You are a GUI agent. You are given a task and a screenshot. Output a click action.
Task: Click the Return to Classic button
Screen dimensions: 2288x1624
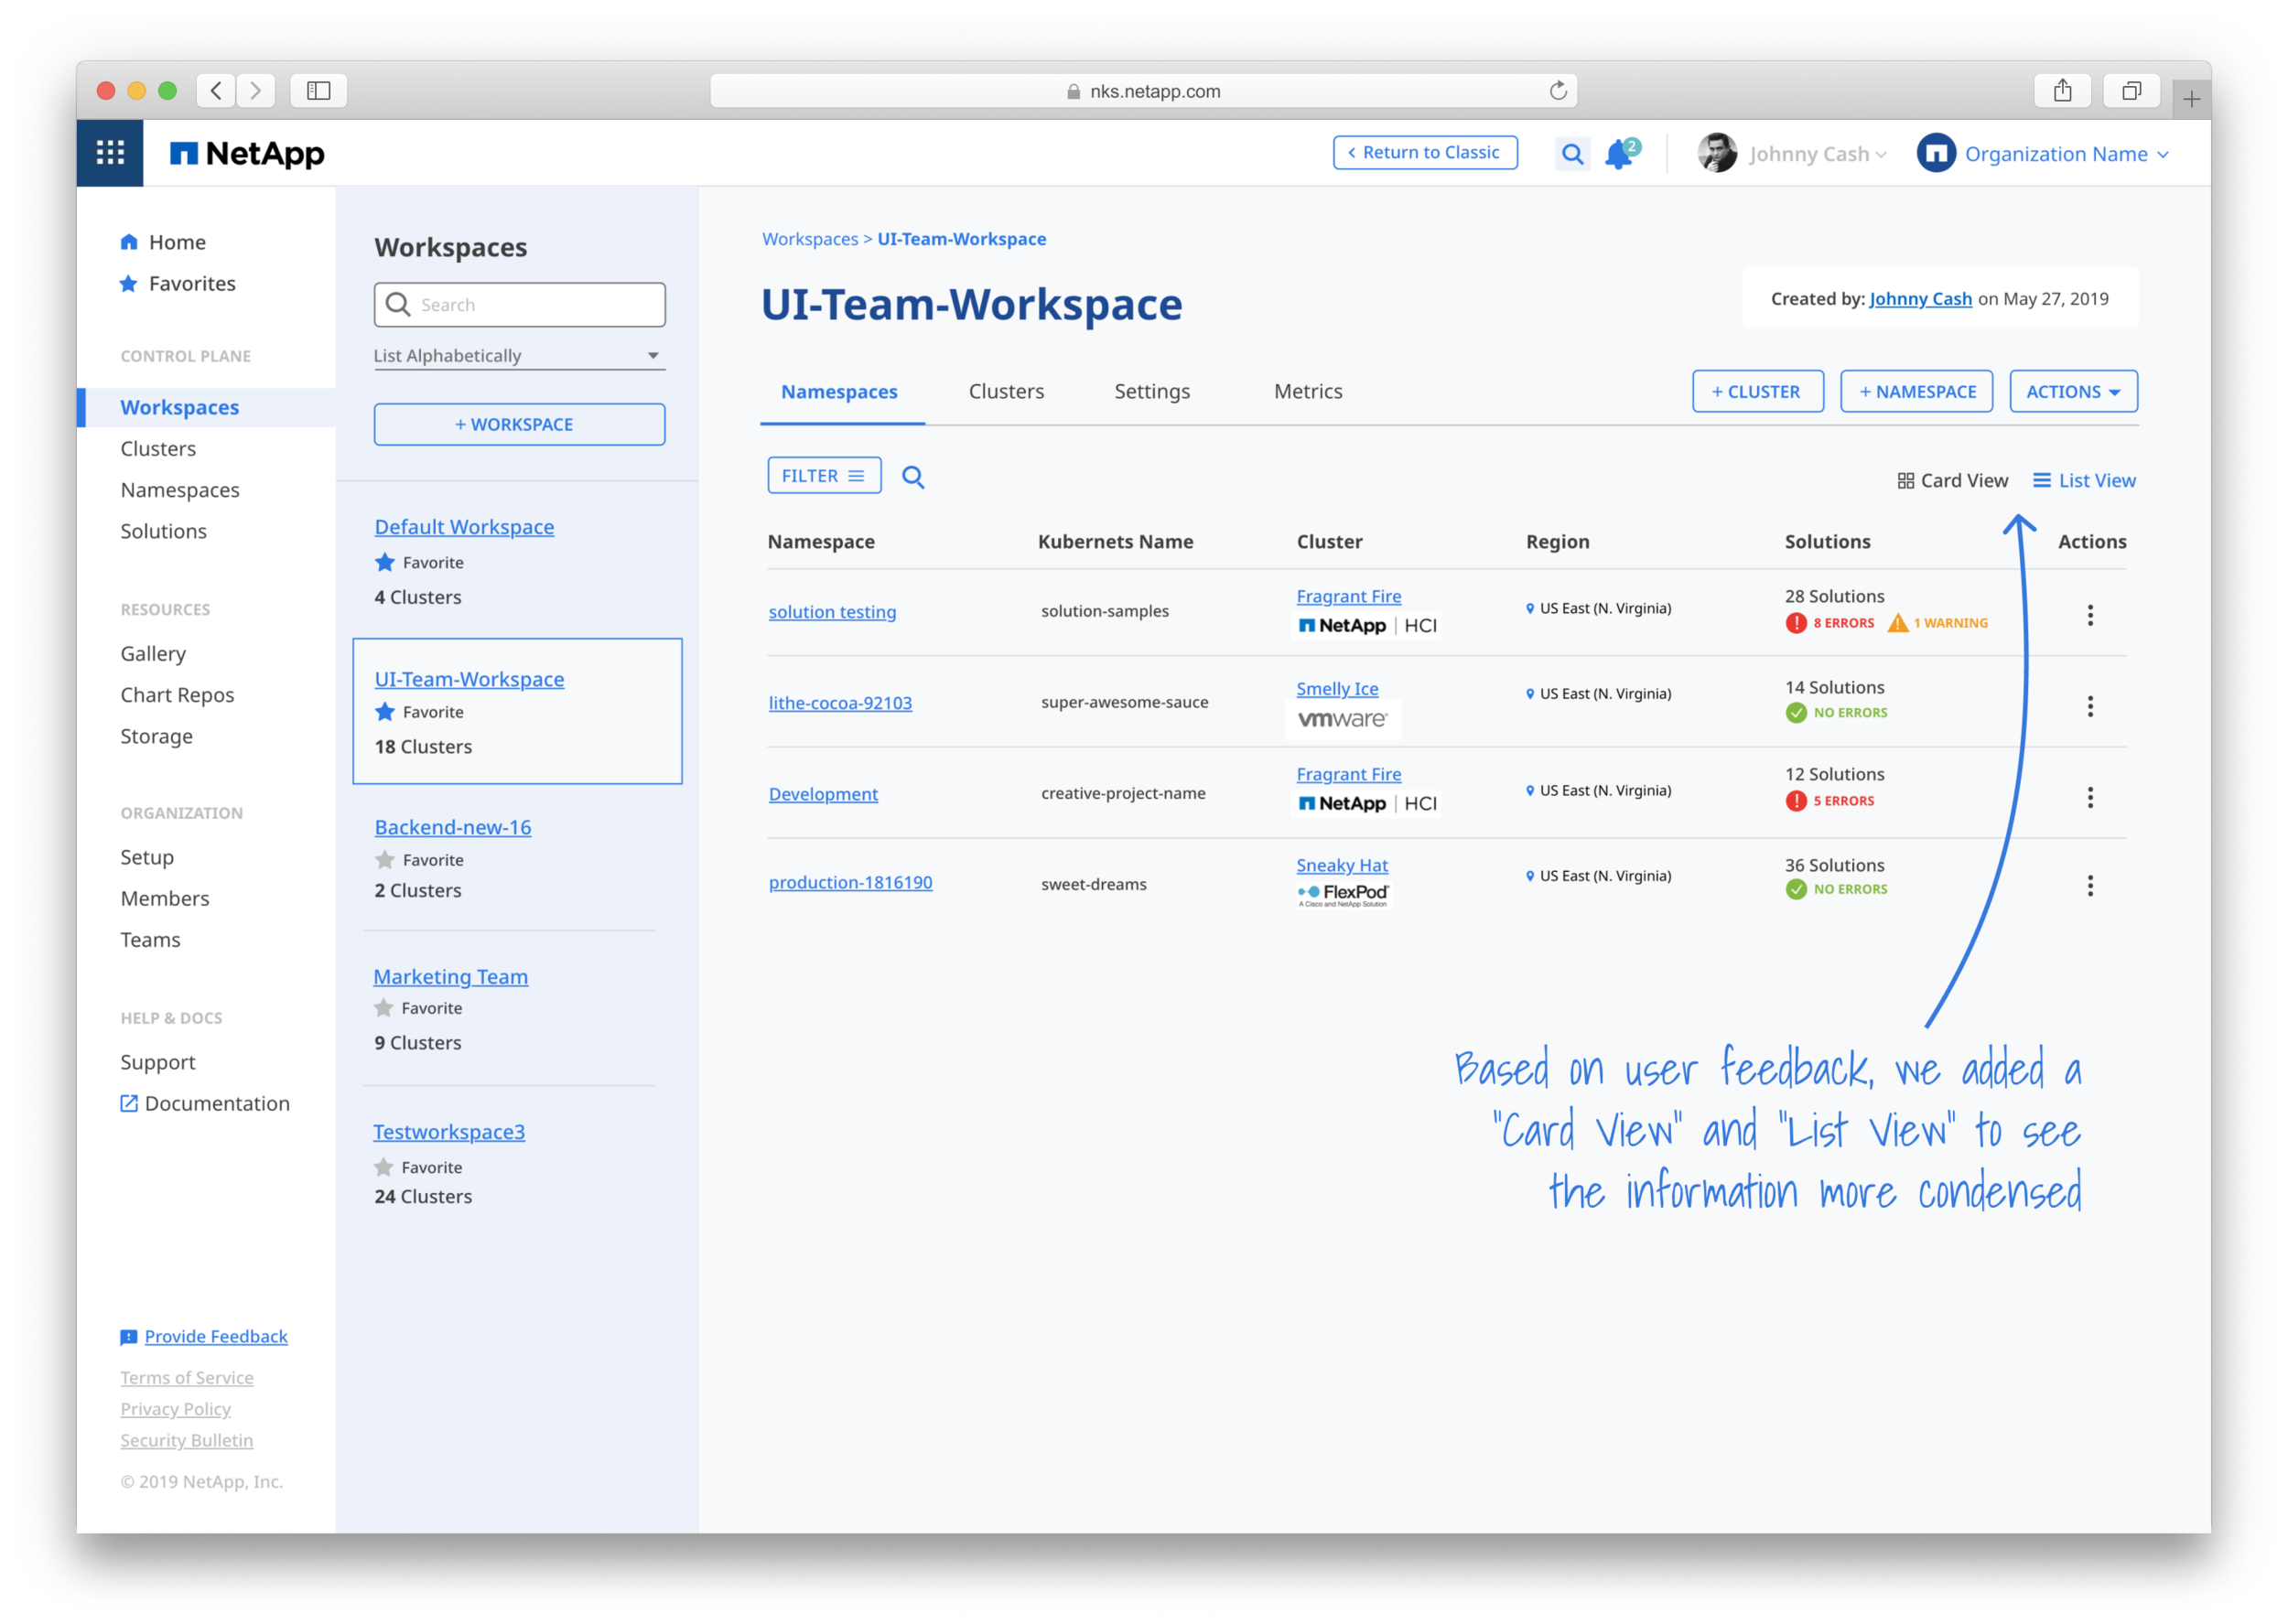tap(1424, 153)
